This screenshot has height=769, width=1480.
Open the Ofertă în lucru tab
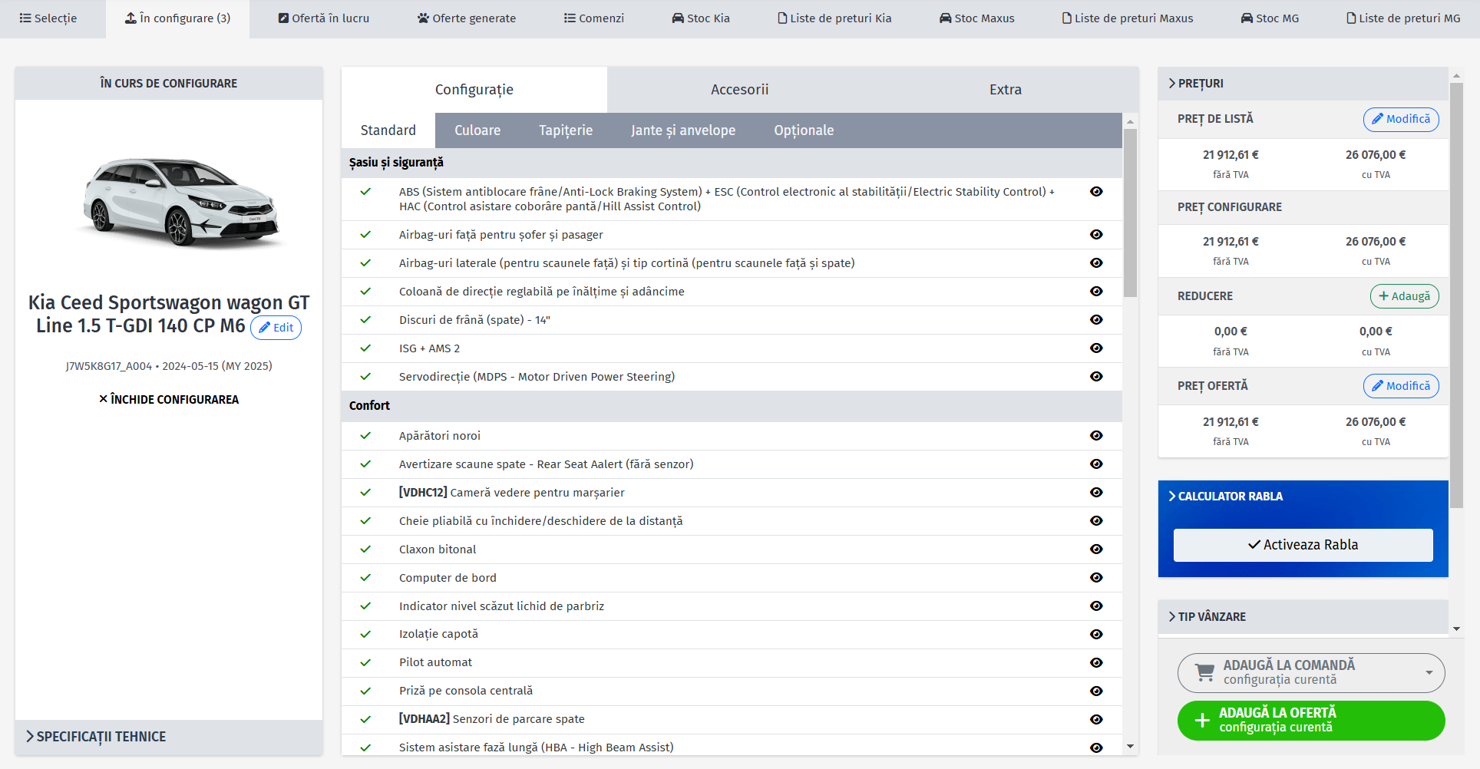click(x=323, y=18)
